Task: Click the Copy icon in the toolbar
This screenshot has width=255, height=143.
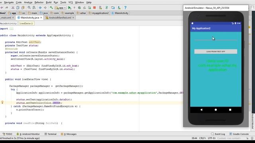Action: pyautogui.click(x=18, y=8)
